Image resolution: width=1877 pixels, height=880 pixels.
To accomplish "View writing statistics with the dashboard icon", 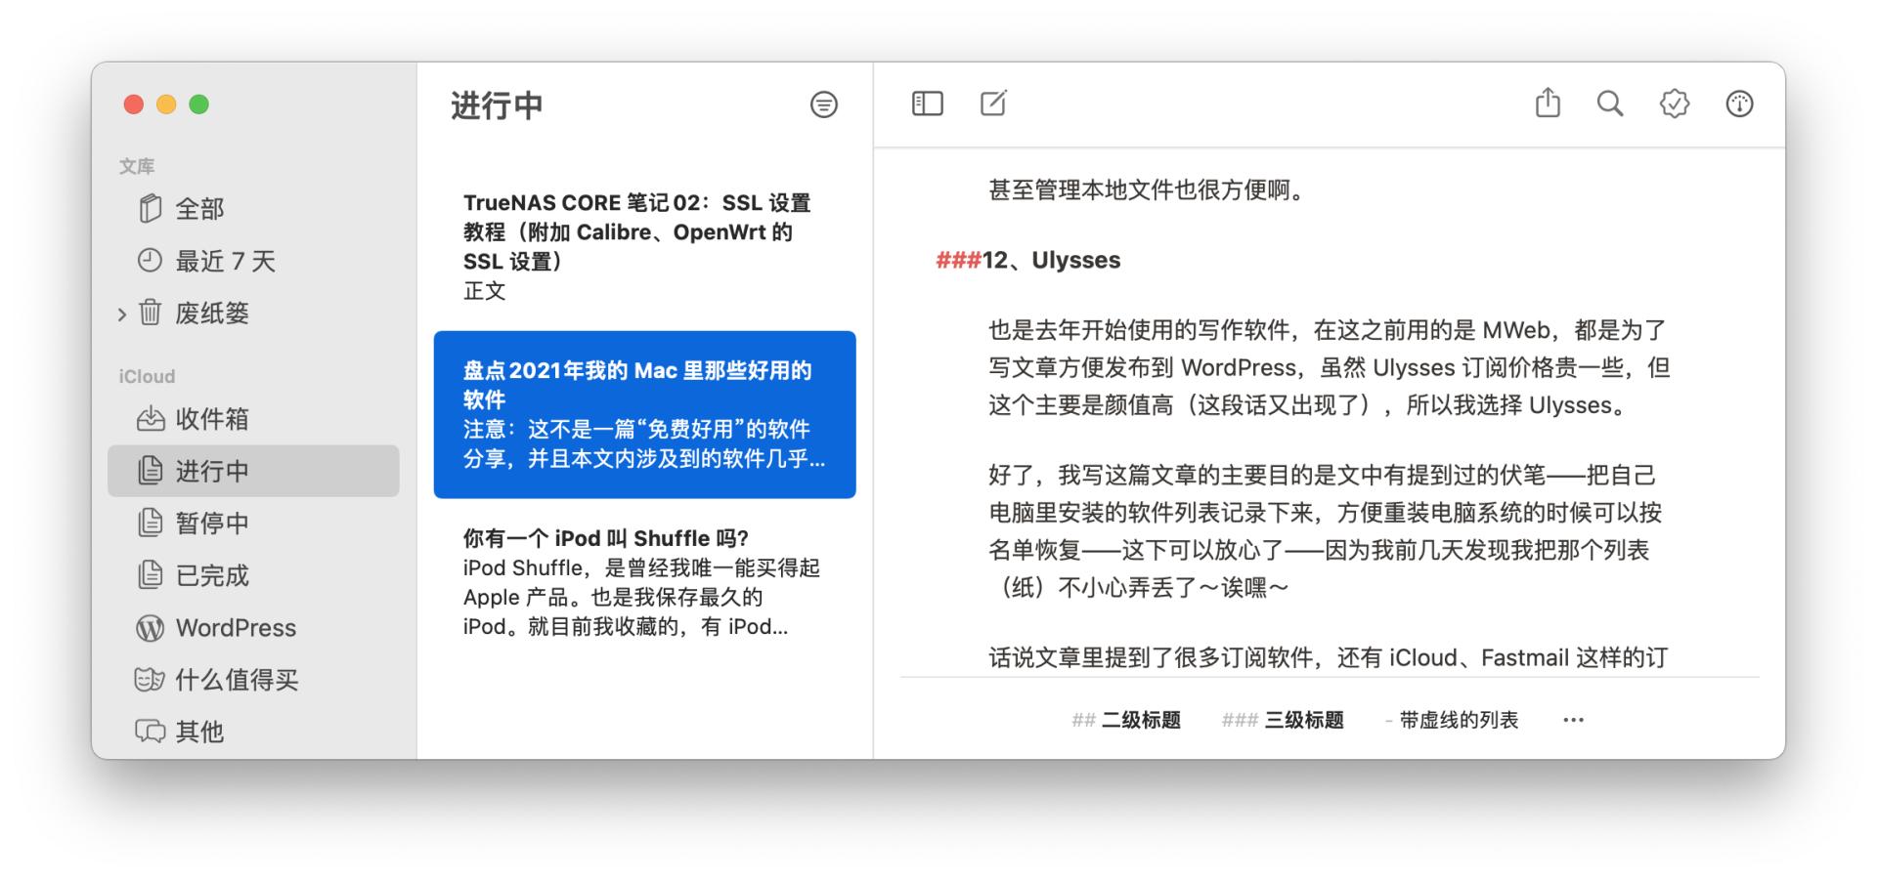I will point(1740,103).
